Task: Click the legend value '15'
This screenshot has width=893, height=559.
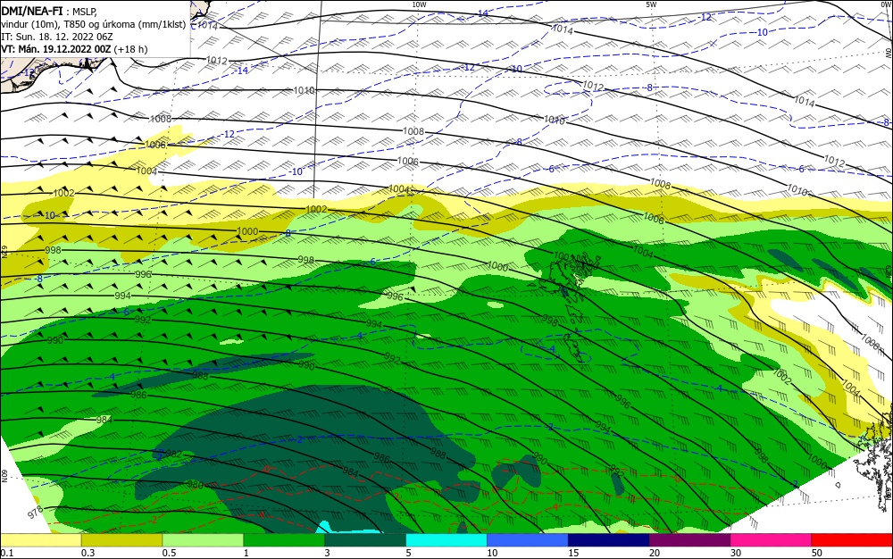Action: (573, 554)
